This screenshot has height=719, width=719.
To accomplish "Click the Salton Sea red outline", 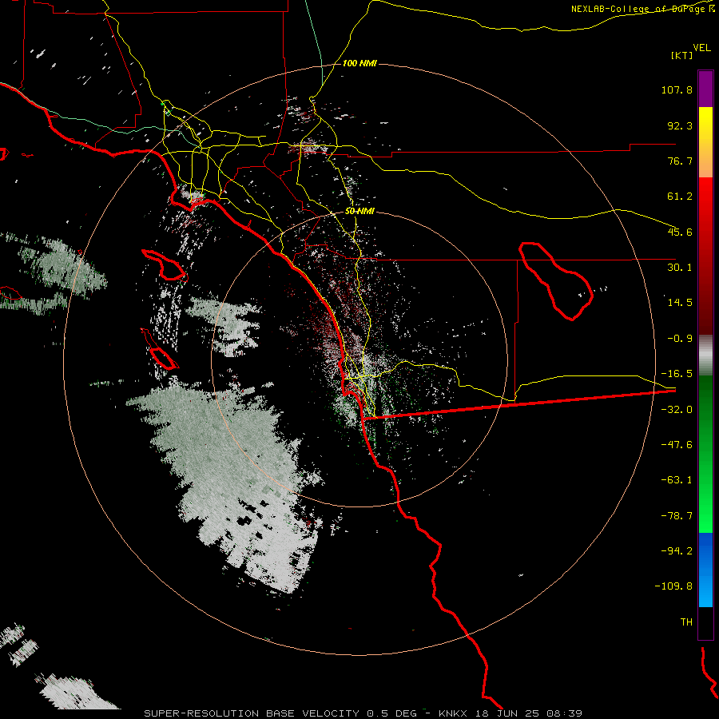I will tap(556, 280).
